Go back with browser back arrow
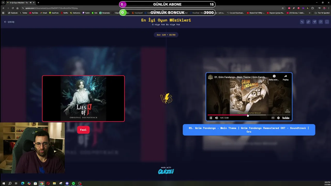 pyautogui.click(x=3, y=8)
